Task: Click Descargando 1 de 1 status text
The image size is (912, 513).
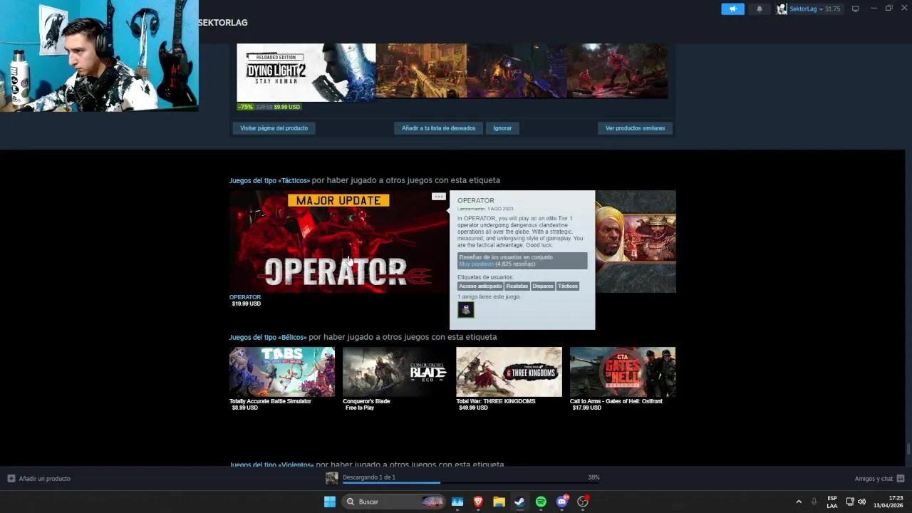Action: pos(369,477)
